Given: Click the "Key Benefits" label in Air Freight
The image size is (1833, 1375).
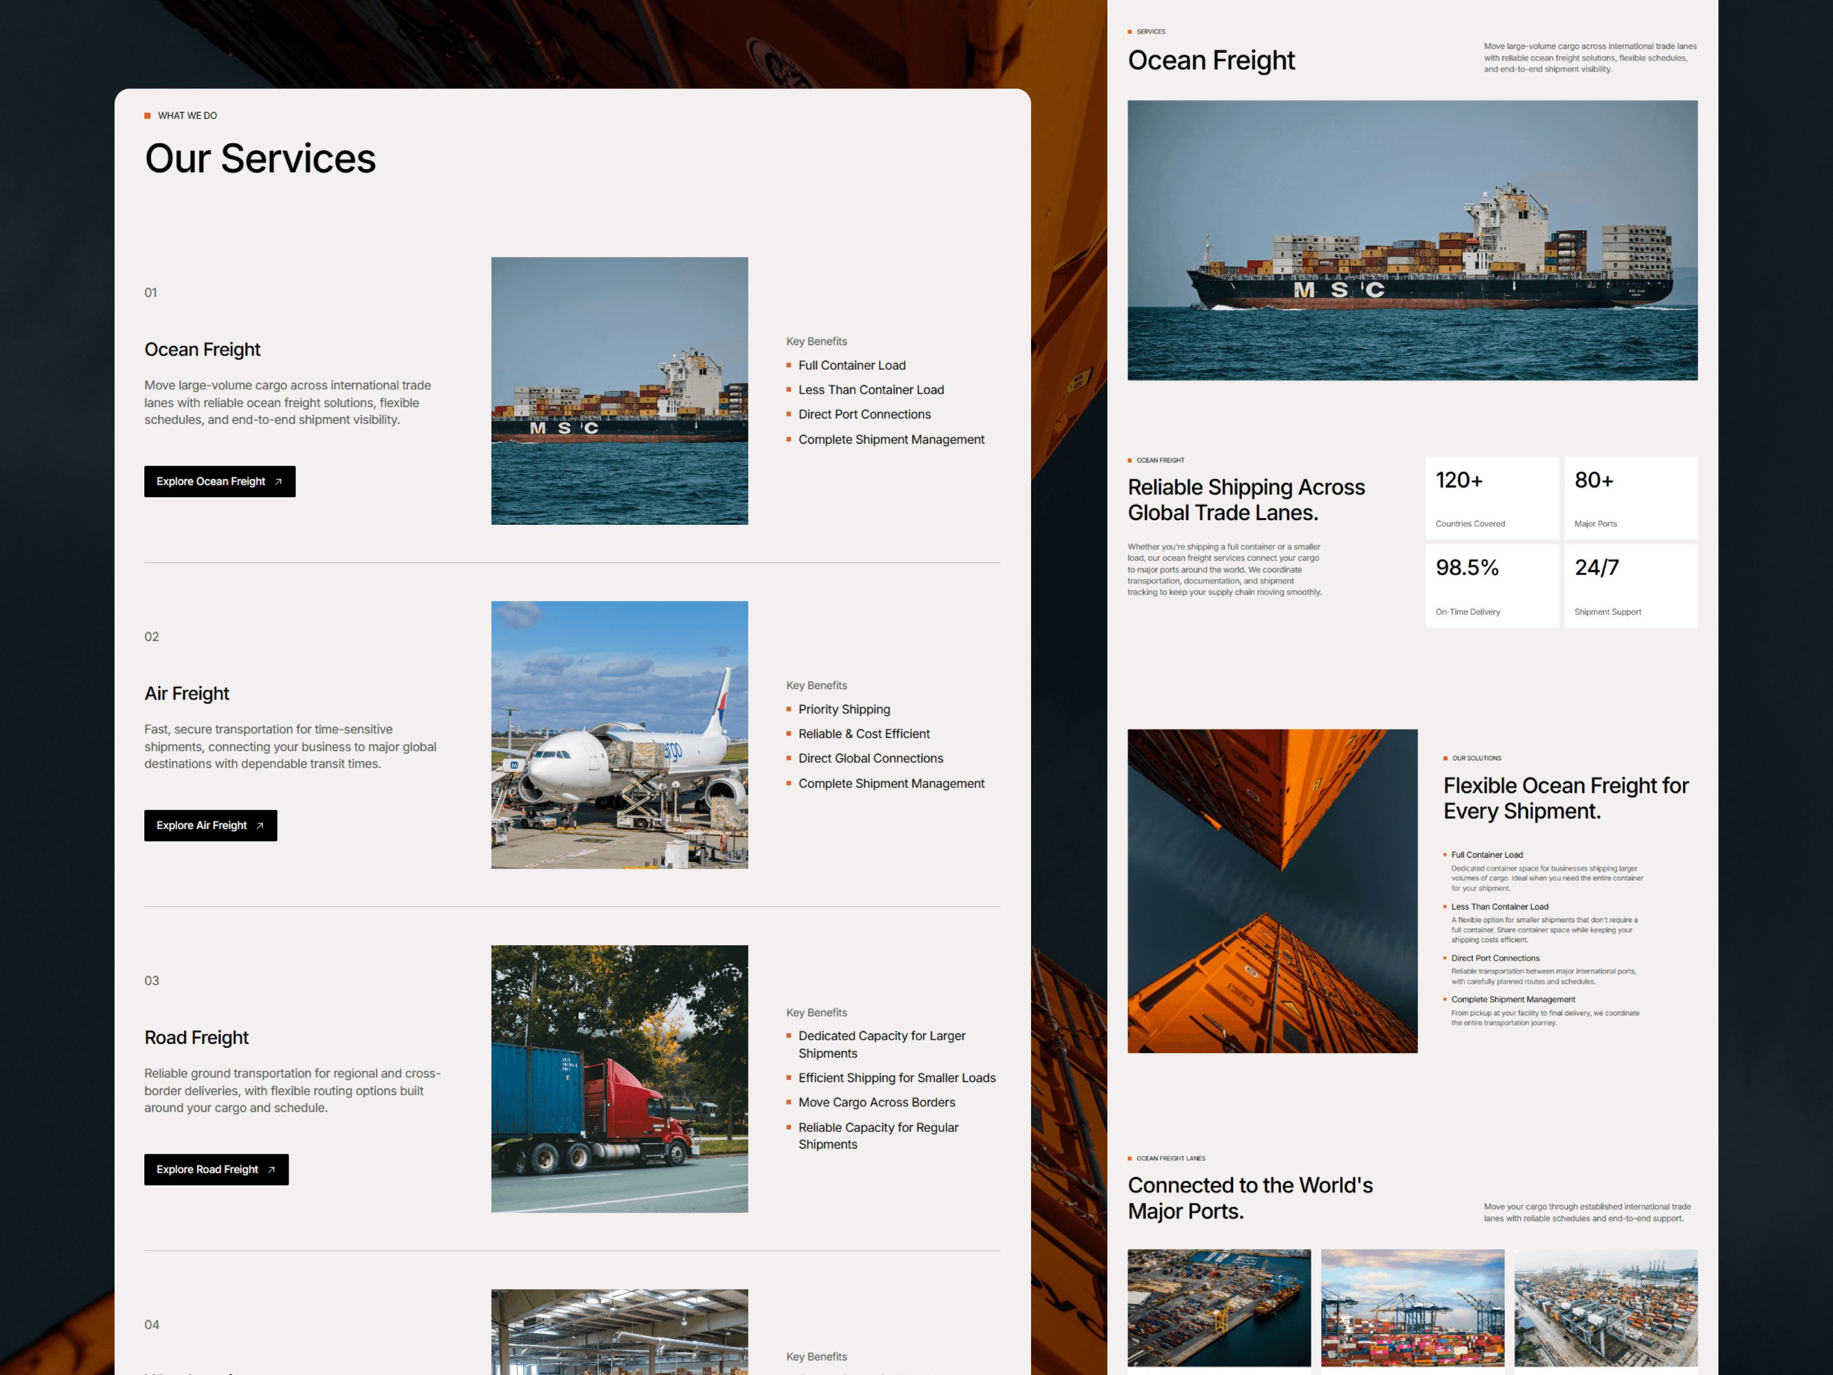Looking at the screenshot, I should click(816, 685).
